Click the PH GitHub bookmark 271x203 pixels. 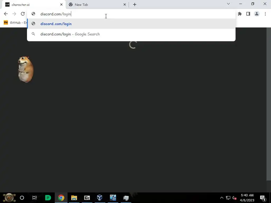(x=15, y=23)
